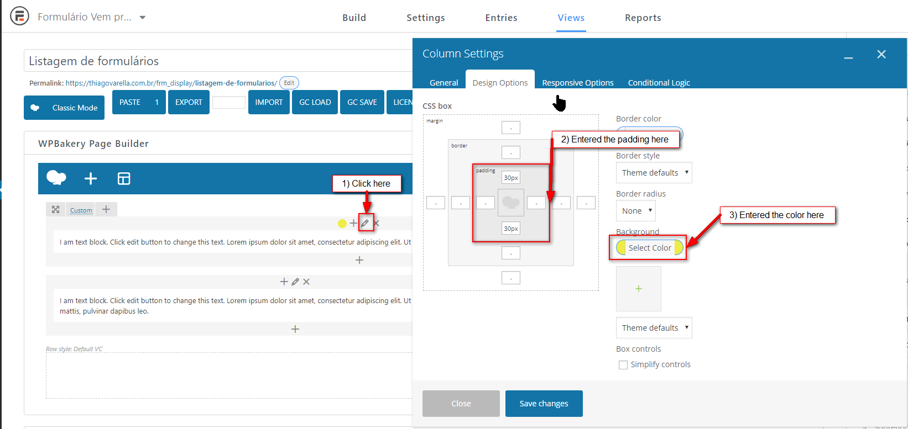Open the form title dropdown arrow
Screen dimensions: 908x429
pos(143,18)
